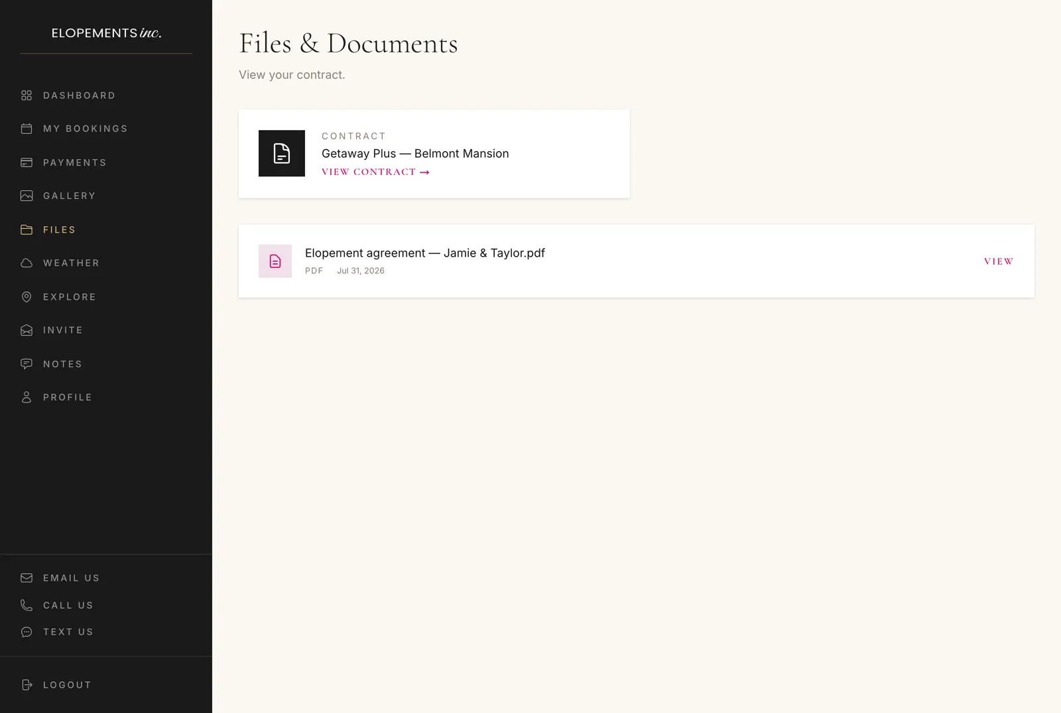Image resolution: width=1061 pixels, height=713 pixels.
Task: Click the Invite envelope icon
Action: pyautogui.click(x=27, y=330)
